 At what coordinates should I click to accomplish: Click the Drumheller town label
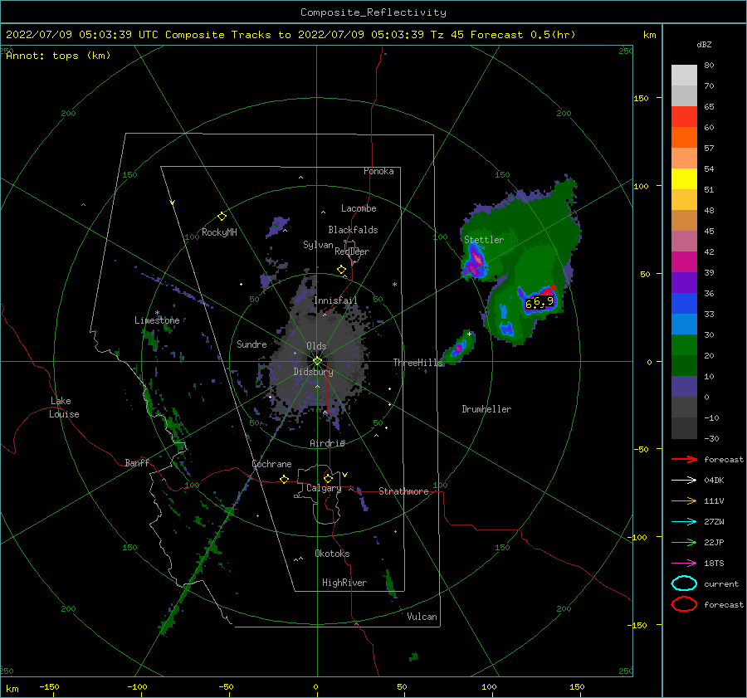pyautogui.click(x=486, y=409)
